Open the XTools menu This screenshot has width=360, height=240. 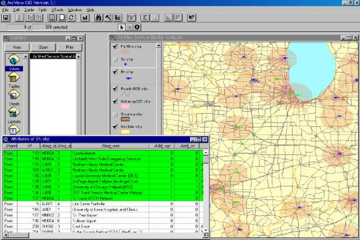pyautogui.click(x=57, y=10)
